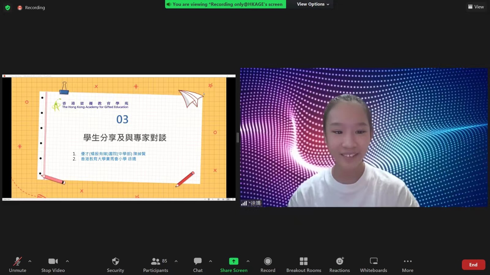Image resolution: width=490 pixels, height=275 pixels.
Task: Open the View Options dropdown
Action: point(313,4)
